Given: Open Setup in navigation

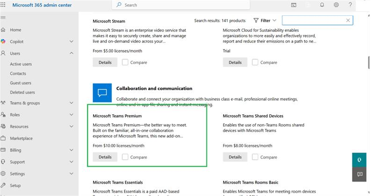Looking at the screenshot, I should pos(15,185).
